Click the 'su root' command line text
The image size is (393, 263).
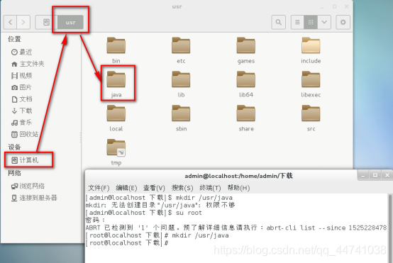[189, 213]
